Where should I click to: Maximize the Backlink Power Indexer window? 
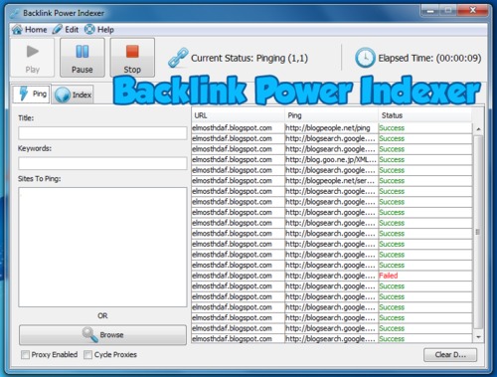[448, 11]
